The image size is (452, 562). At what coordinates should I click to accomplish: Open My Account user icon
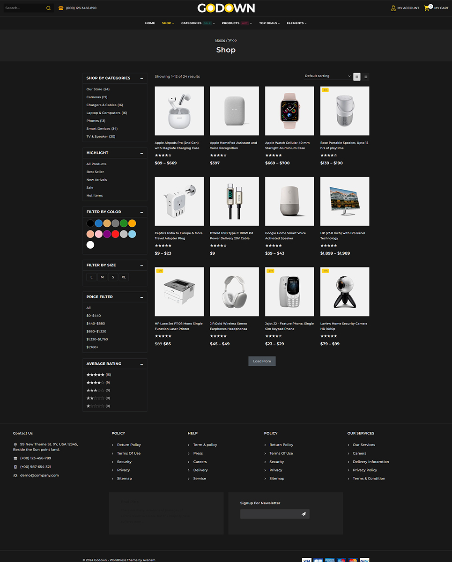pyautogui.click(x=393, y=8)
